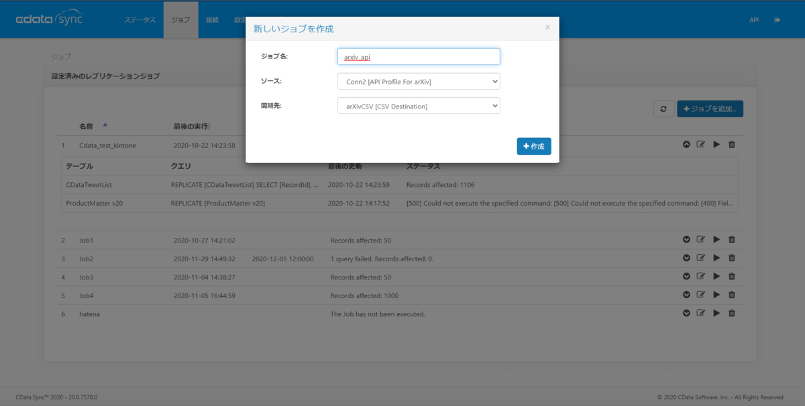
Task: Expand the Job1 row details
Action: (x=686, y=239)
